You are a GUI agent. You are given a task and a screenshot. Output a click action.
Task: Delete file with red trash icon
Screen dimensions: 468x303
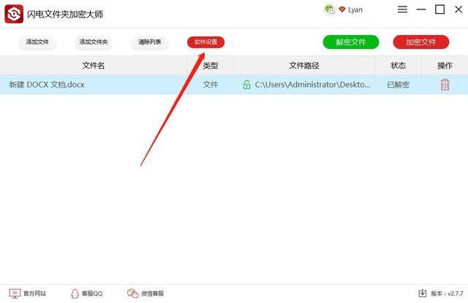[x=445, y=85]
